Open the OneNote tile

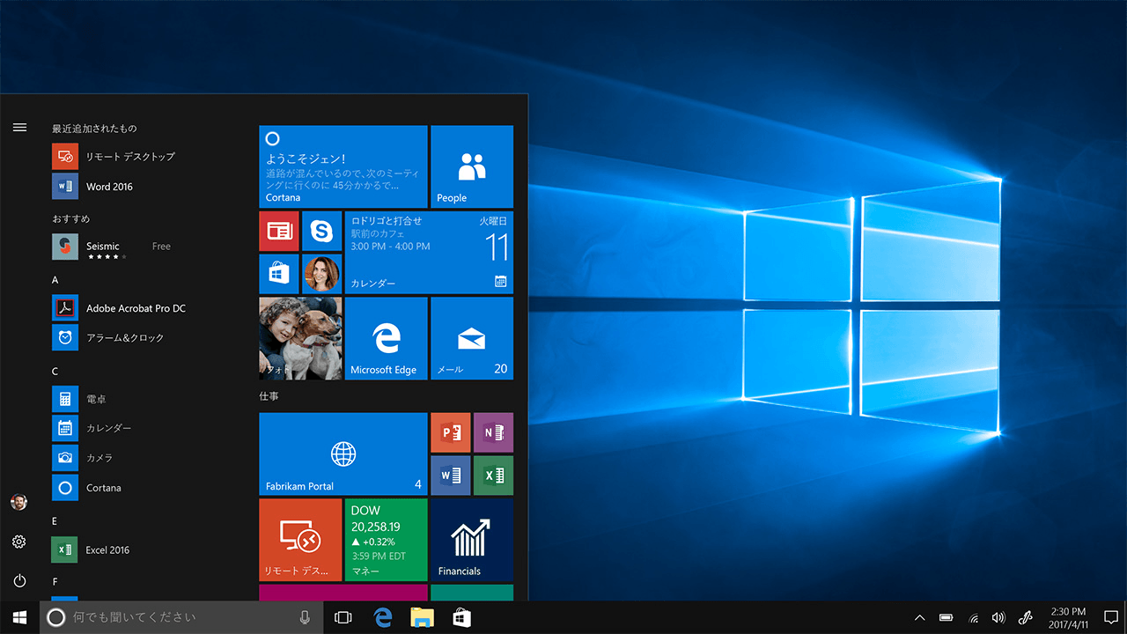tap(493, 432)
